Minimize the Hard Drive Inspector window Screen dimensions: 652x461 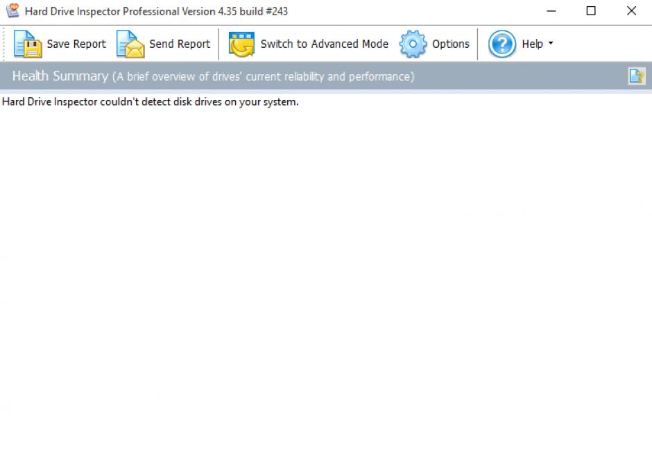point(551,11)
